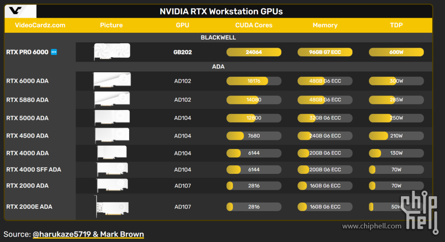Select the 210W TDP bar
The width and height of the screenshot is (445, 242).
[396, 136]
